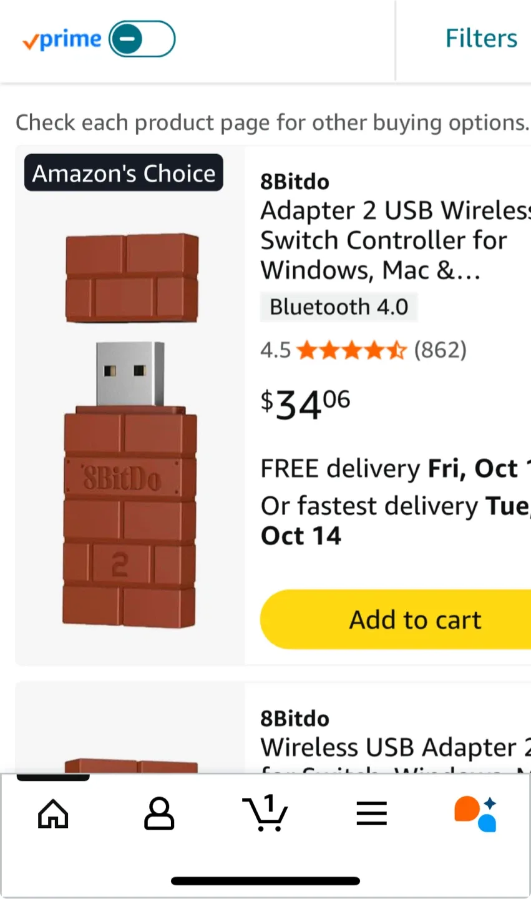Open the shopping cart icon
The height and width of the screenshot is (899, 531).
point(265,813)
